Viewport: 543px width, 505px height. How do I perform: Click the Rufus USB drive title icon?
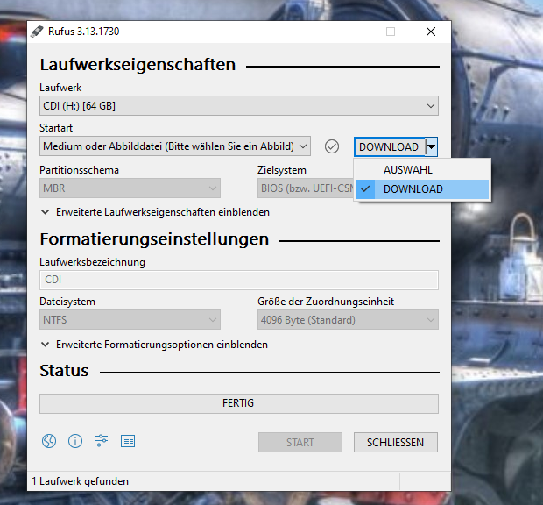tap(37, 32)
